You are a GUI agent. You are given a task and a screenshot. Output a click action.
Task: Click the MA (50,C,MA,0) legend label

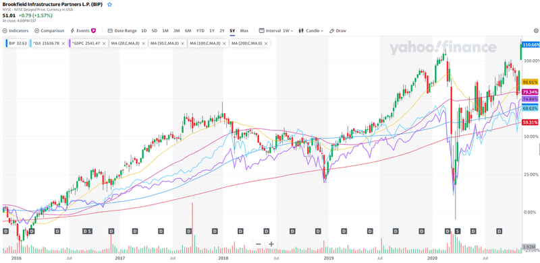point(165,44)
